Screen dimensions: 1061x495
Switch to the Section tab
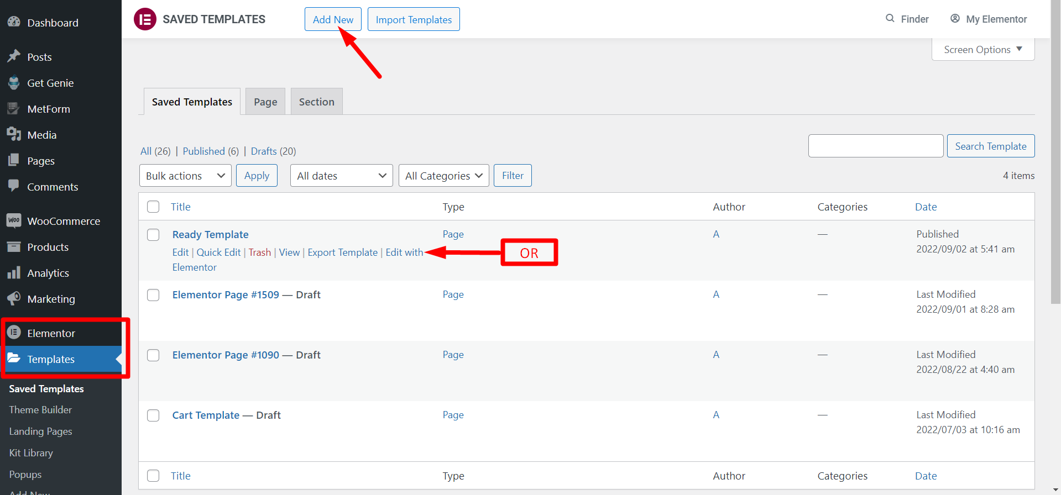(317, 102)
